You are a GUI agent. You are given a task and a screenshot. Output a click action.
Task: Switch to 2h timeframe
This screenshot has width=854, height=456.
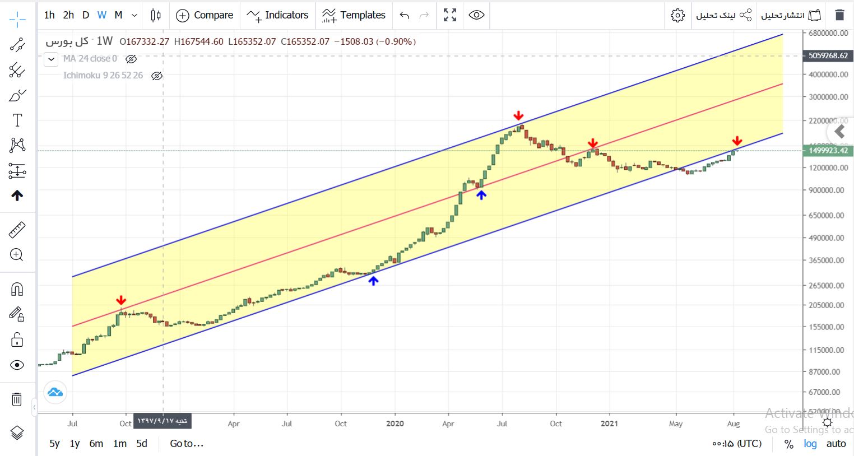coord(68,15)
